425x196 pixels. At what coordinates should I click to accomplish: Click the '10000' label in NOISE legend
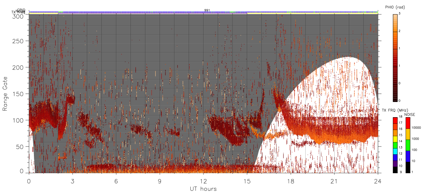pyautogui.click(x=416, y=128)
